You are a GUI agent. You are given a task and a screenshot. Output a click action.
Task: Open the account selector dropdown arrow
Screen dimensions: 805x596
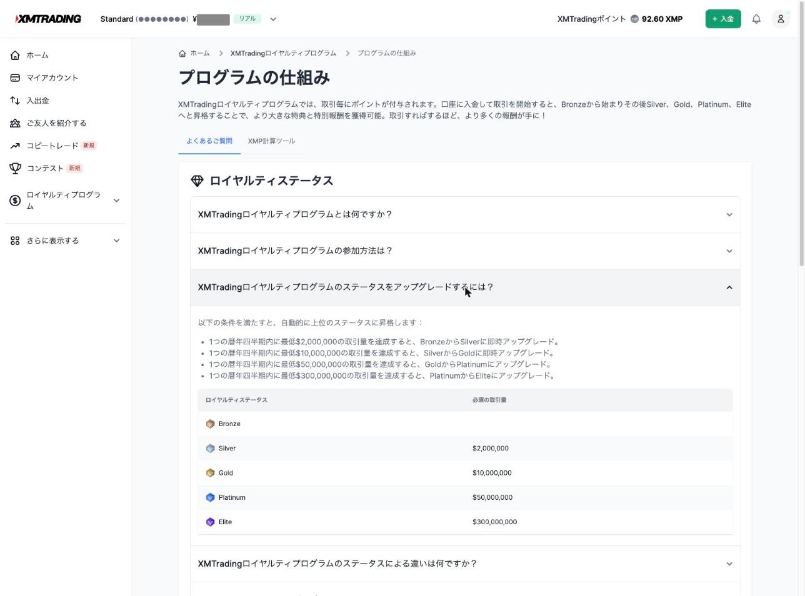pyautogui.click(x=273, y=19)
